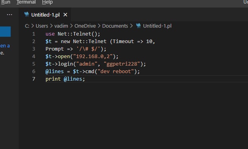This screenshot has width=248, height=149.
Task: Click the Perl camel icon on the tab
Action: coord(27,15)
